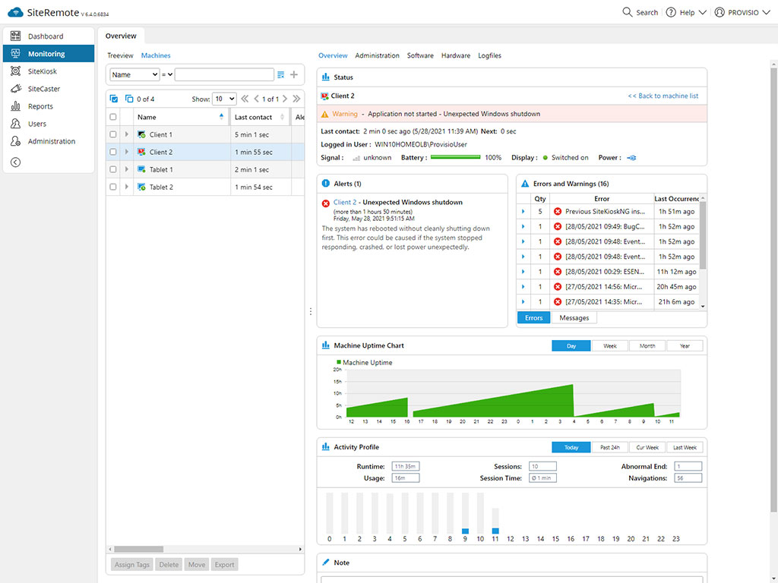
Task: Go to next page arrow
Action: click(x=285, y=99)
